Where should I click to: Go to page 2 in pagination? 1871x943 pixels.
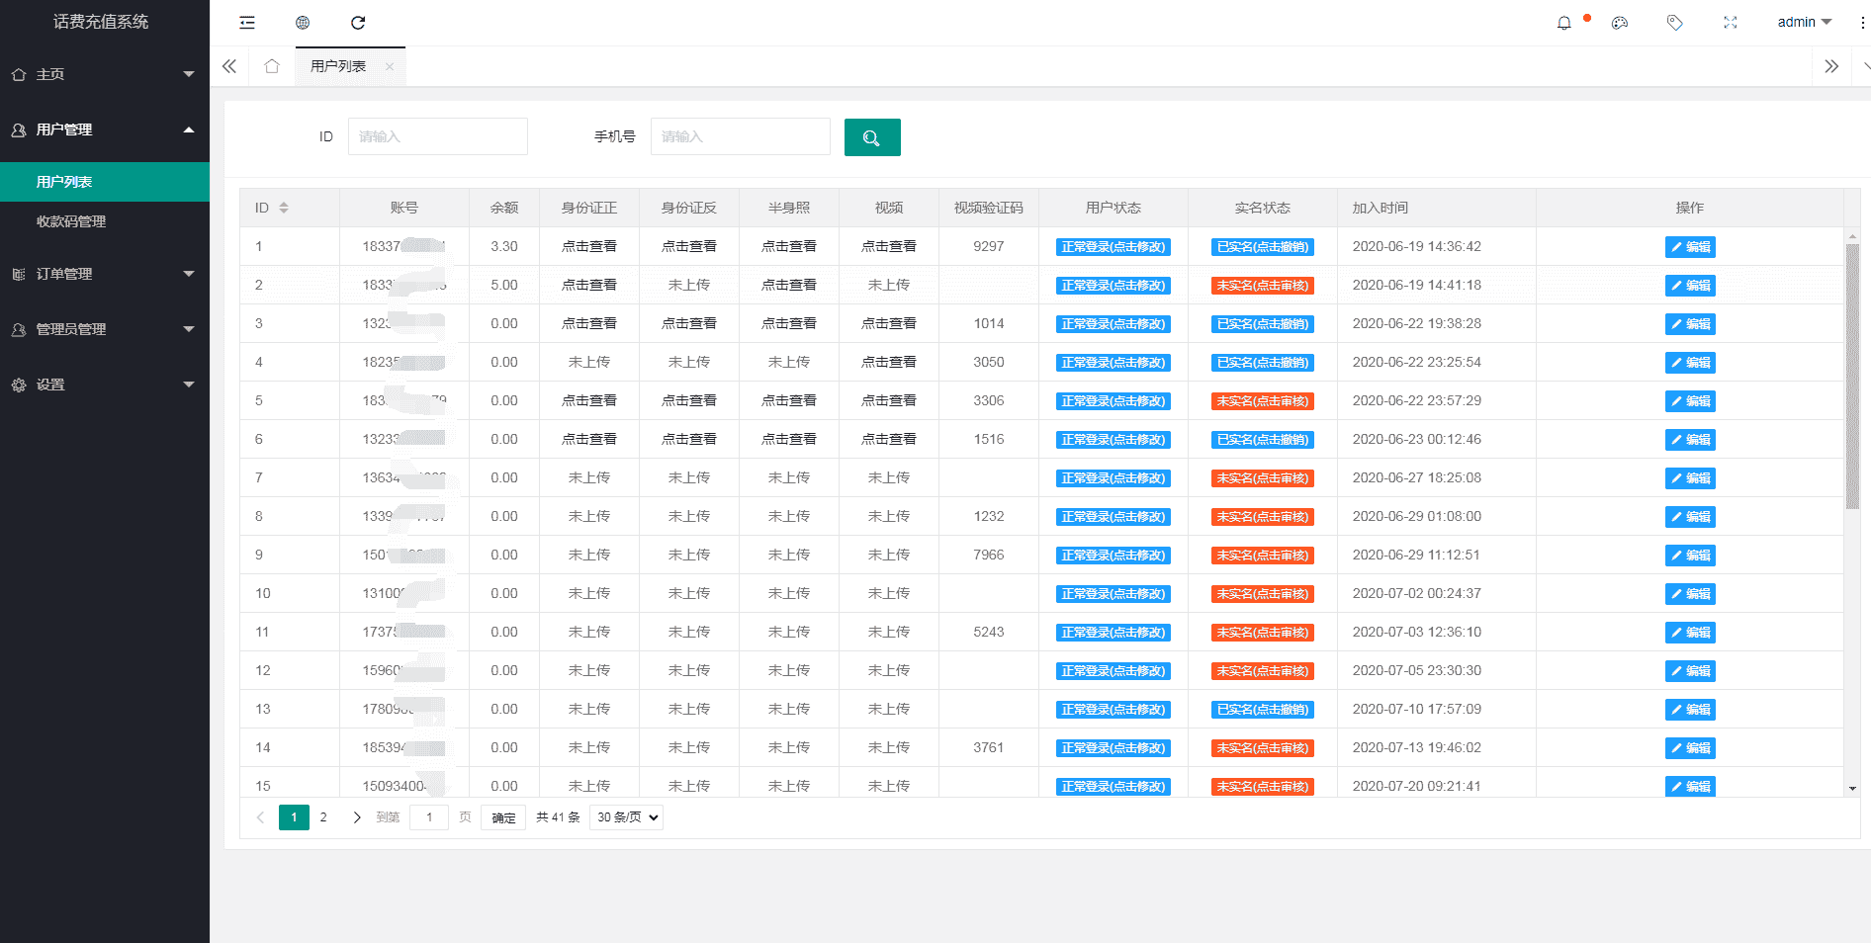[323, 817]
